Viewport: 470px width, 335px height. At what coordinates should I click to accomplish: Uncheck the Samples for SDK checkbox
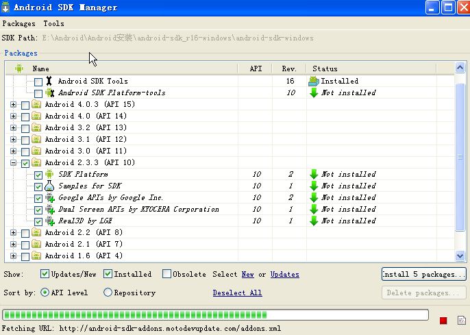coord(38,187)
